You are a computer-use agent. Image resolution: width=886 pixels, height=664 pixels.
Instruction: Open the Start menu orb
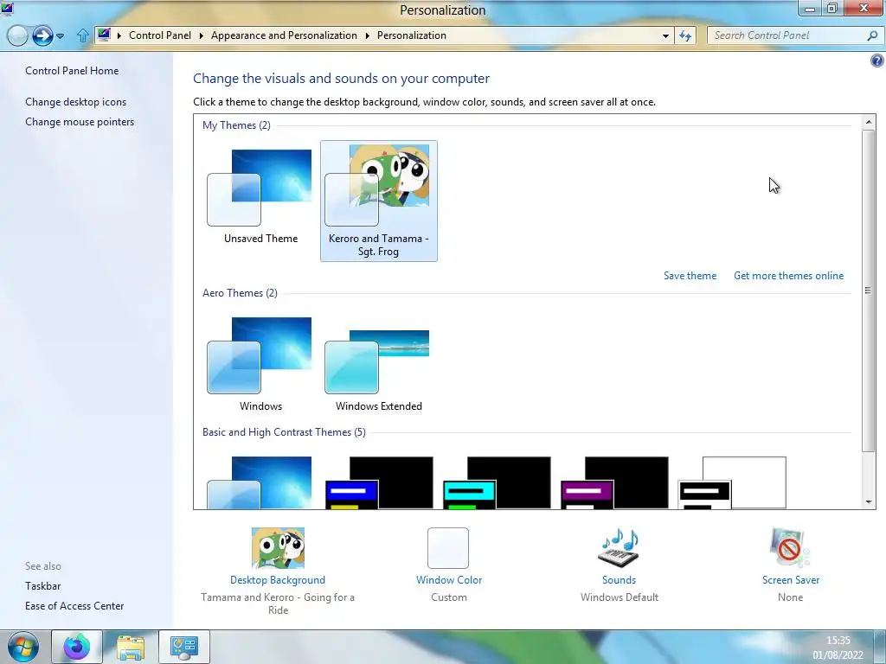point(22,647)
